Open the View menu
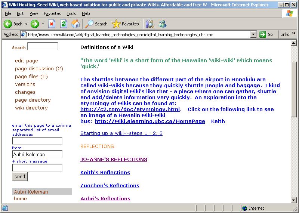Image resolution: width=299 pixels, height=213 pixels. [34, 13]
